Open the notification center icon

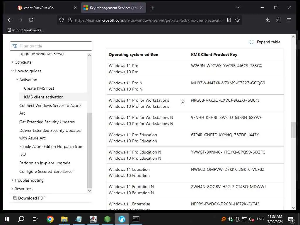[291, 219]
